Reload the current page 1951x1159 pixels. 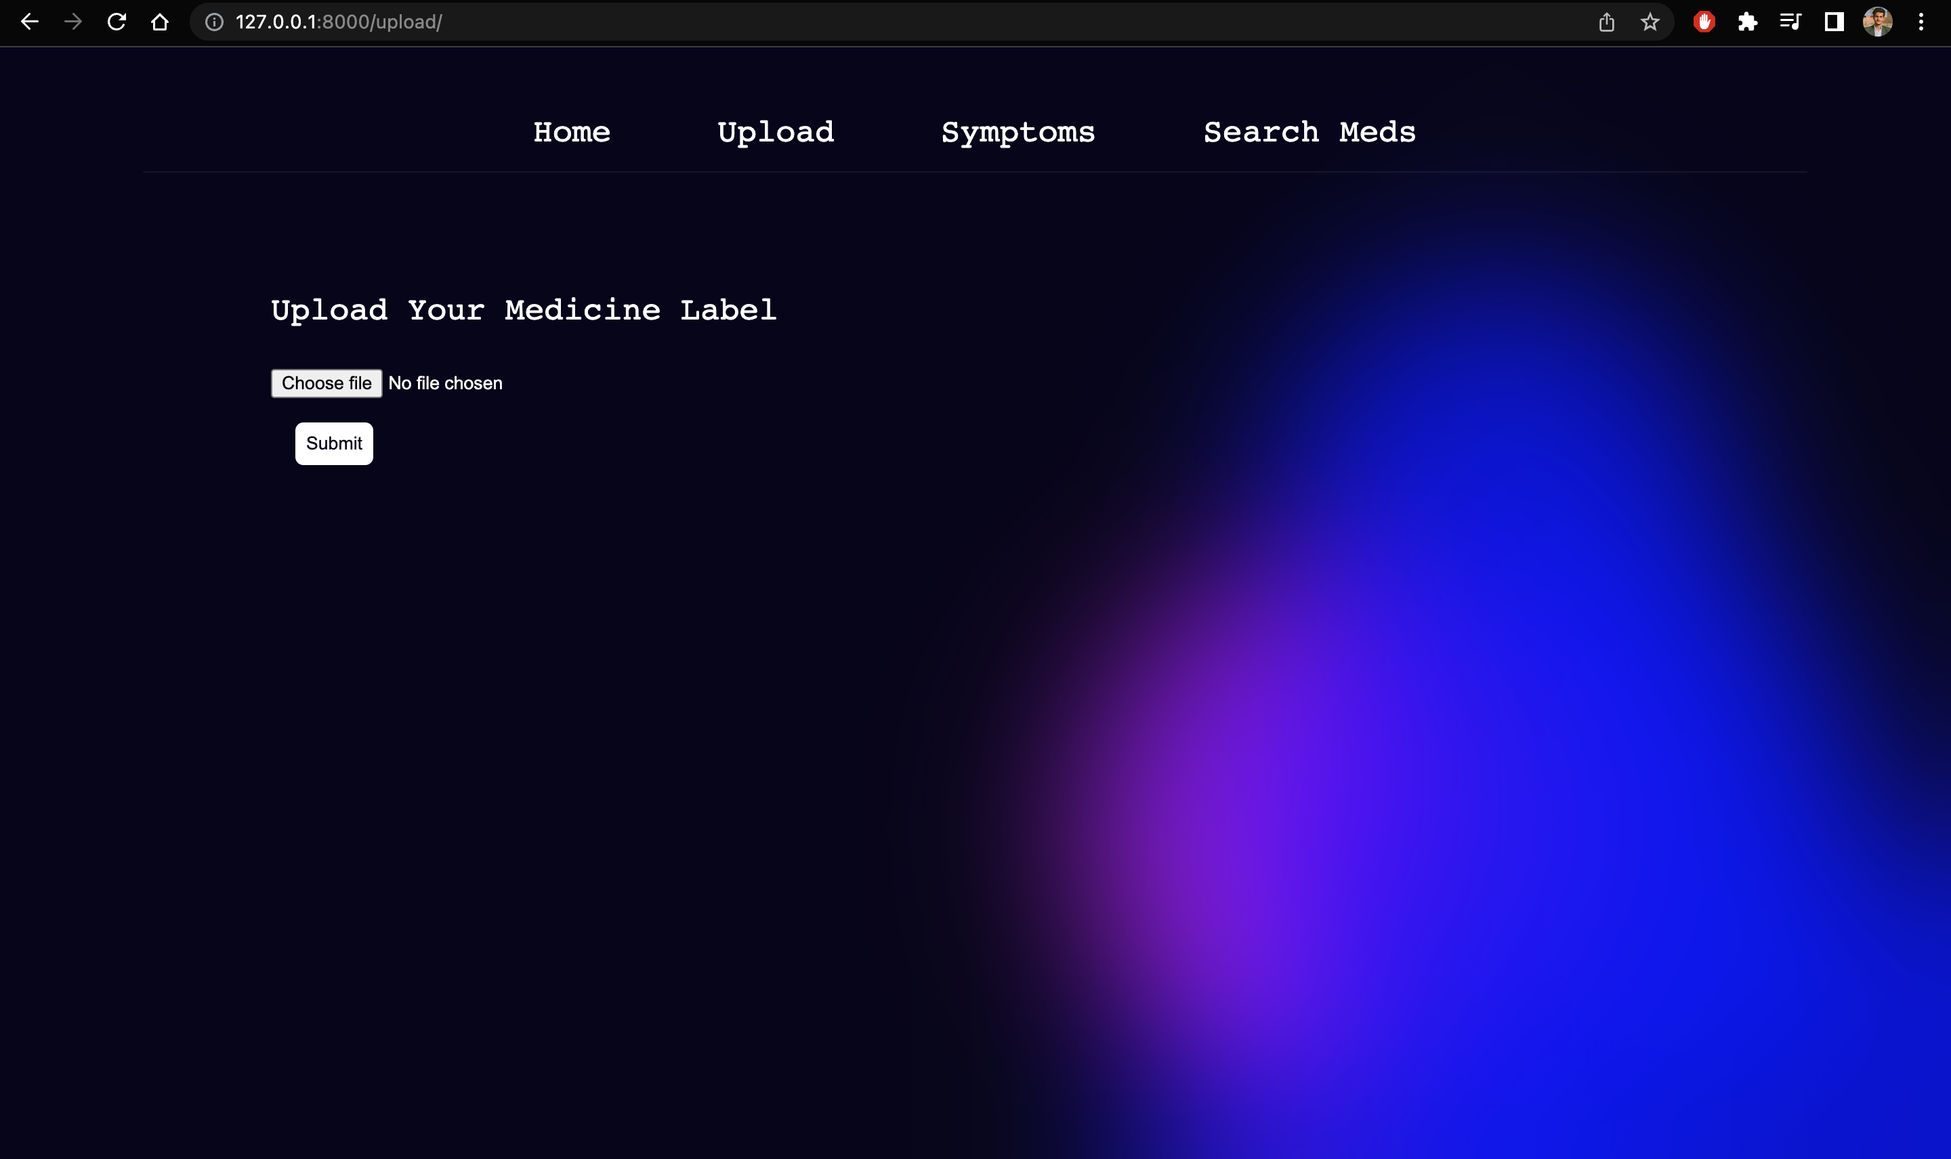point(117,22)
